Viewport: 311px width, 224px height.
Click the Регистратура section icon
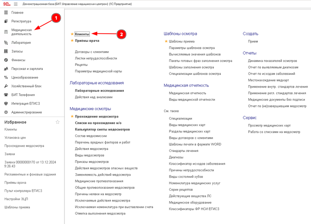coord(6,21)
